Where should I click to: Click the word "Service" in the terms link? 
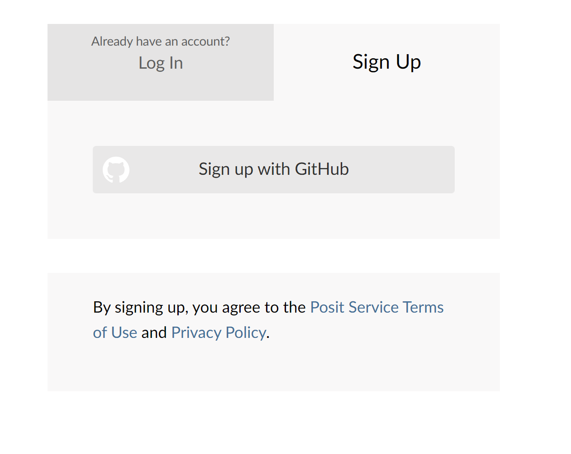[373, 307]
